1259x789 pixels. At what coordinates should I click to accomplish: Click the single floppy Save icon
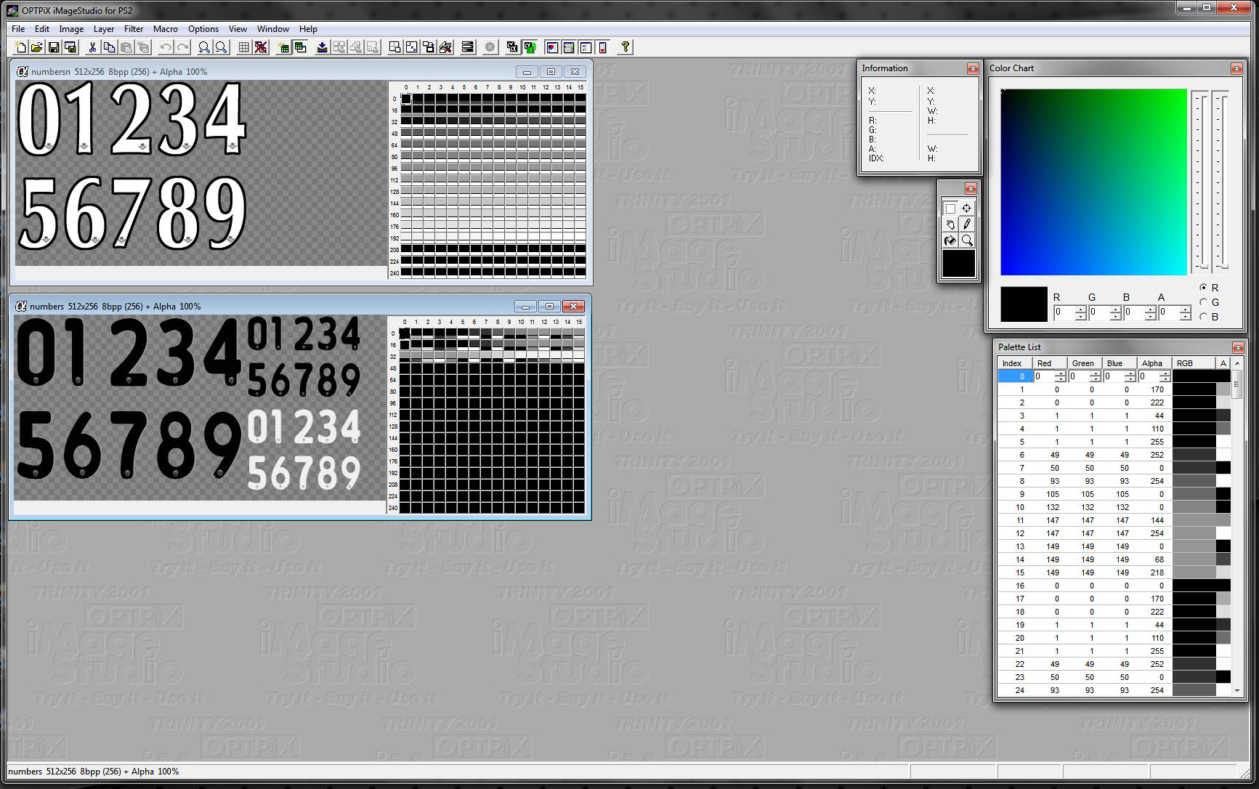tap(54, 47)
